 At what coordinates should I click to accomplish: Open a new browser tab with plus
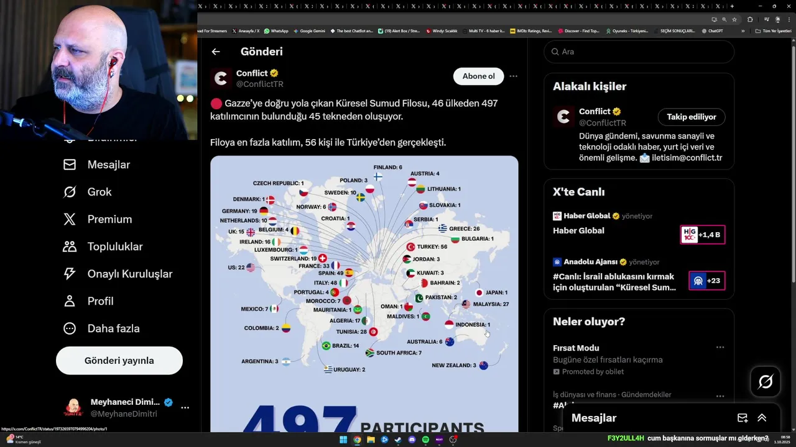tap(732, 6)
